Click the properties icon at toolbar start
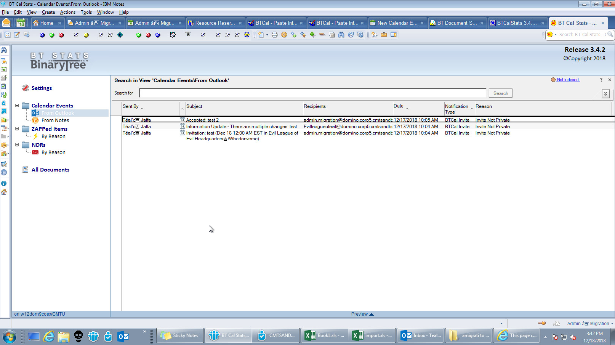Viewport: 615px width, 345px height. [x=7, y=35]
